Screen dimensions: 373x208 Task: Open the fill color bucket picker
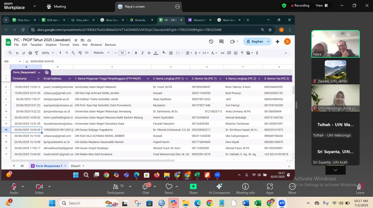pyautogui.click(x=164, y=53)
